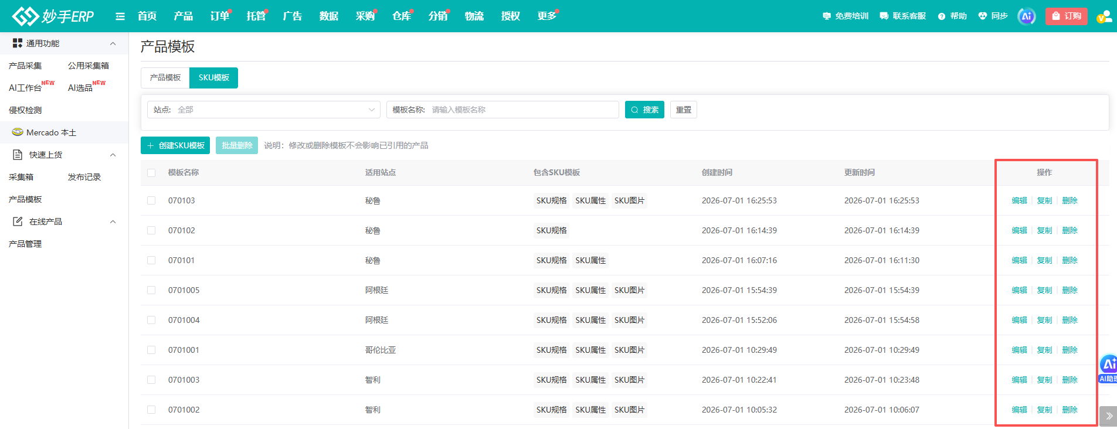Open AI选品 in sidebar
This screenshot has height=429, width=1117.
[x=80, y=88]
